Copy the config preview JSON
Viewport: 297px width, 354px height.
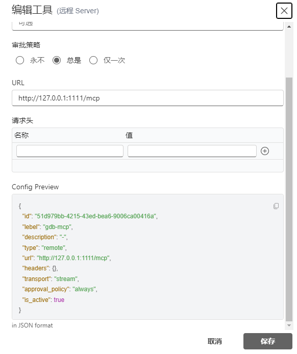pyautogui.click(x=276, y=206)
